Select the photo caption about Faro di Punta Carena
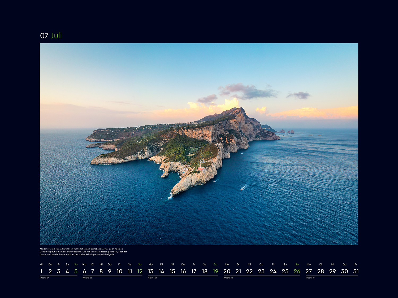The image size is (398, 298). click(83, 252)
